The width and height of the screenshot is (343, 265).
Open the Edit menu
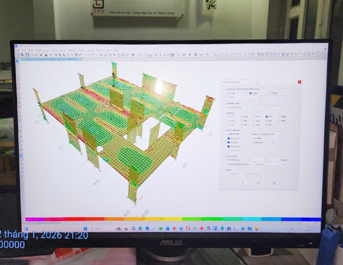coord(23,50)
